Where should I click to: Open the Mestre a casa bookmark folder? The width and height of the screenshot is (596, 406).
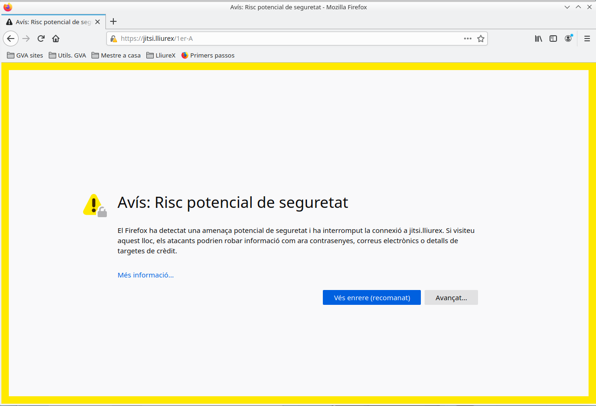(x=116, y=55)
